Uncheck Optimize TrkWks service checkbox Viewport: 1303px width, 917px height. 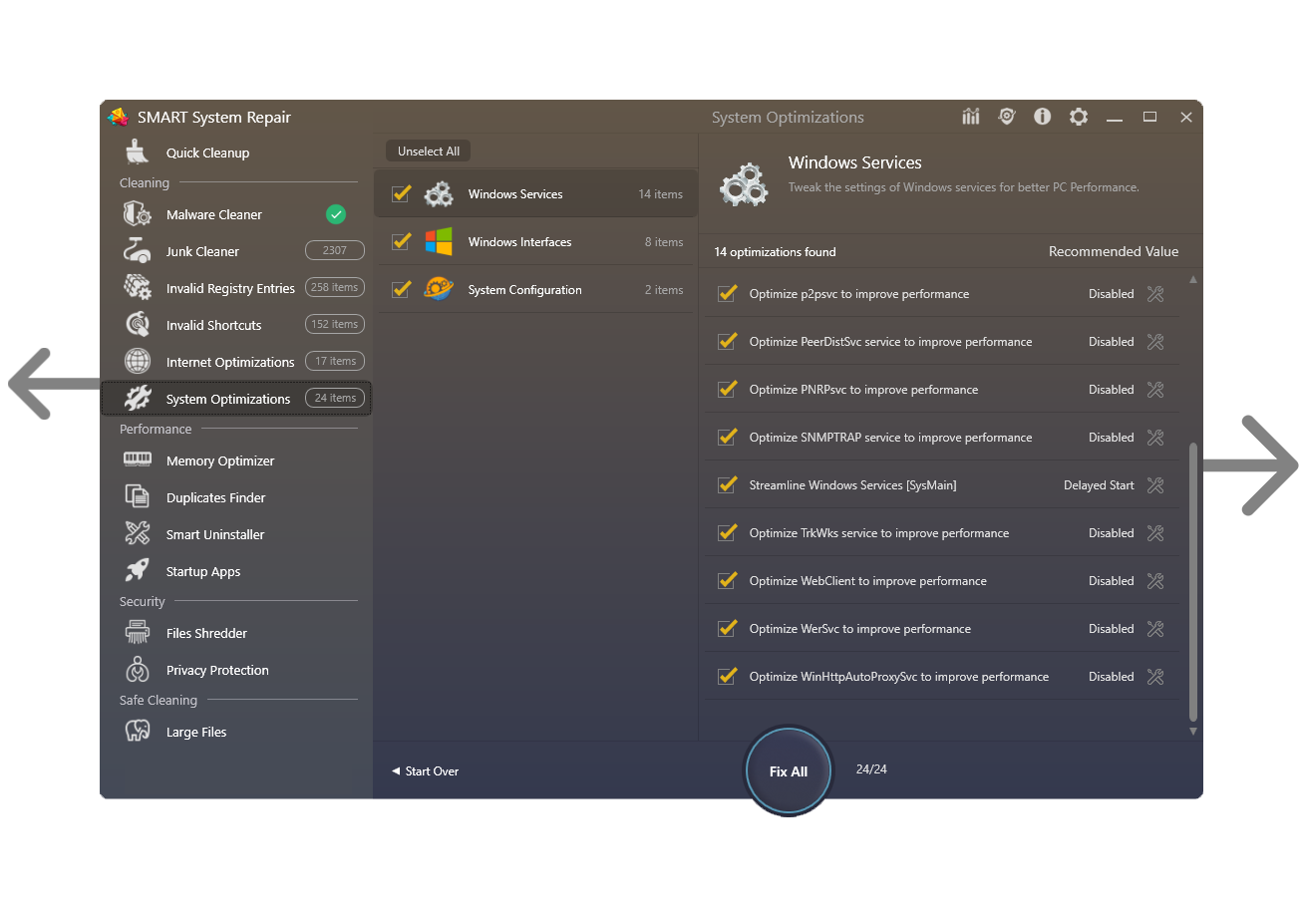727,532
